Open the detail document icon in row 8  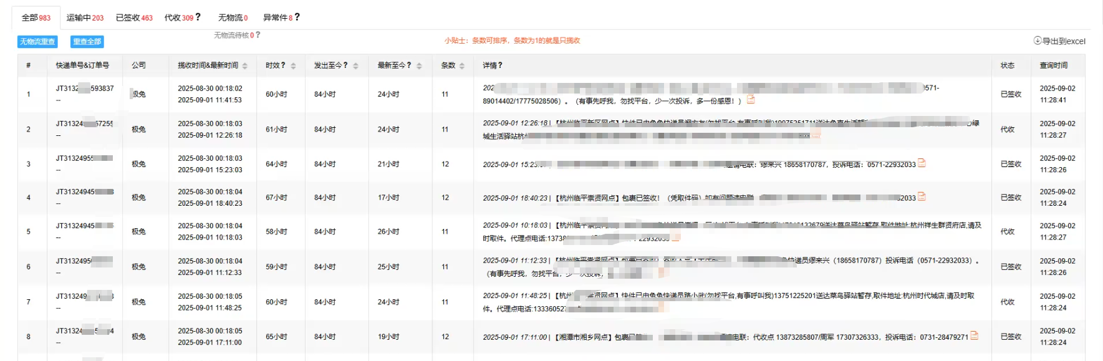pos(974,335)
